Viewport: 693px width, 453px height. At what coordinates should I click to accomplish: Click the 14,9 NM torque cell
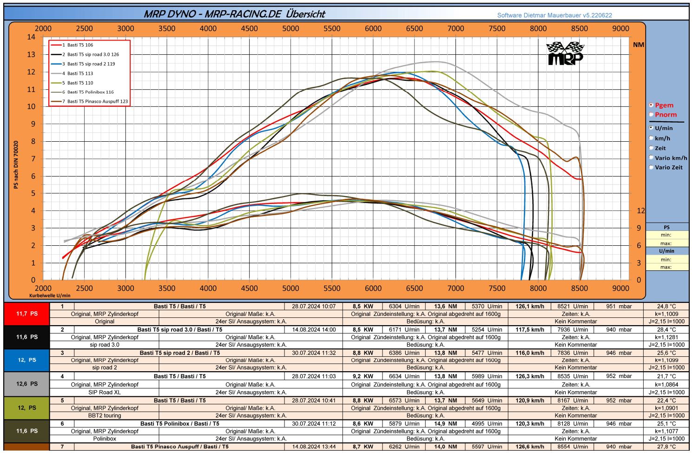(x=445, y=424)
